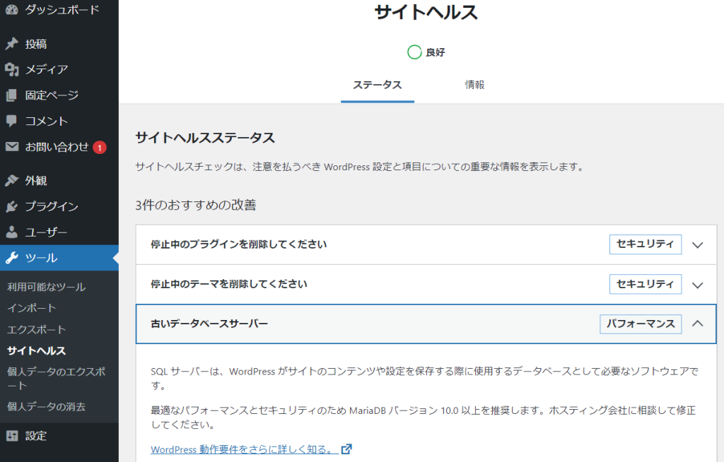Screen dimensions: 724x462
Task: Click the envelope icon for お問い合わせ
Action: click(x=11, y=147)
